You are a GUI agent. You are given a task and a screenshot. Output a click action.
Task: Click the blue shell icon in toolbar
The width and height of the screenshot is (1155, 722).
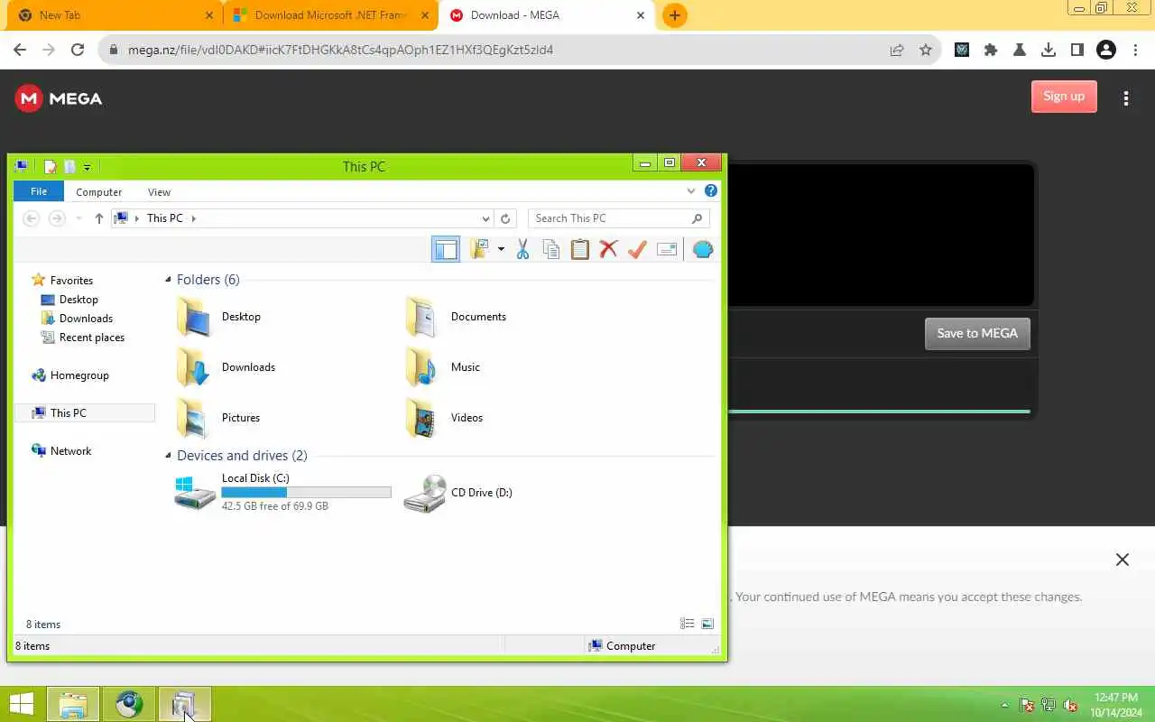[703, 249]
